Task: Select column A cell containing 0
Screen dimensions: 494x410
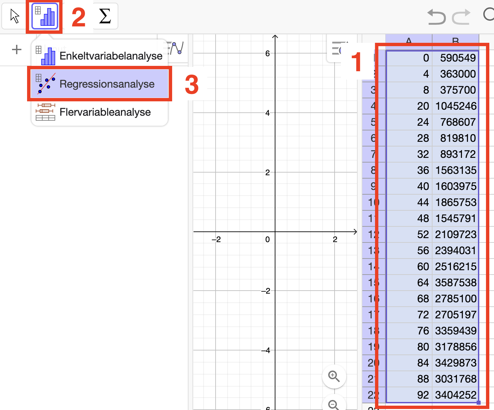Action: pyautogui.click(x=409, y=58)
